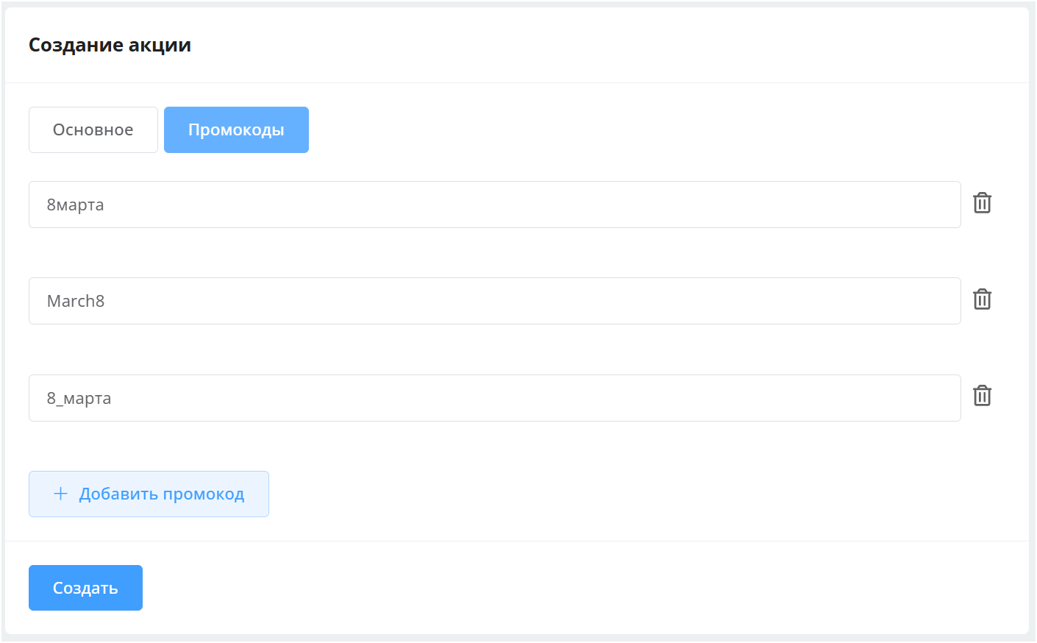Click the Добавить промокод label text
This screenshot has height=643, width=1037.
coord(162,494)
